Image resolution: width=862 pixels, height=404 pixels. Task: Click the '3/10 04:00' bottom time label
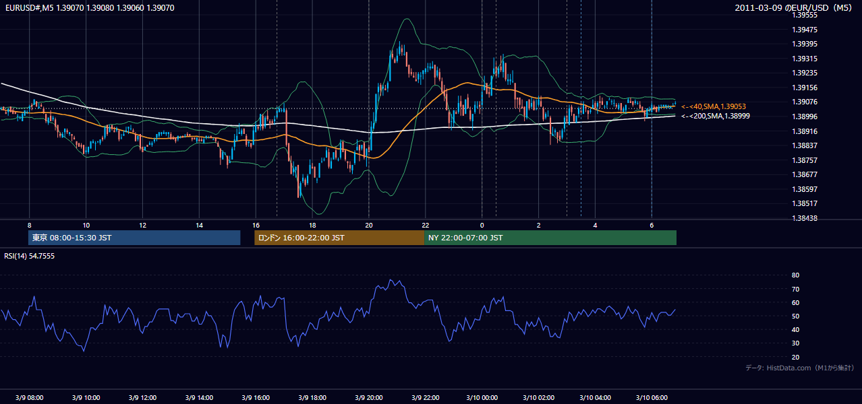coord(595,397)
